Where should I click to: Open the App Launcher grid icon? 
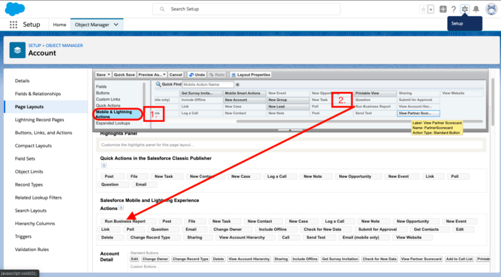point(14,25)
